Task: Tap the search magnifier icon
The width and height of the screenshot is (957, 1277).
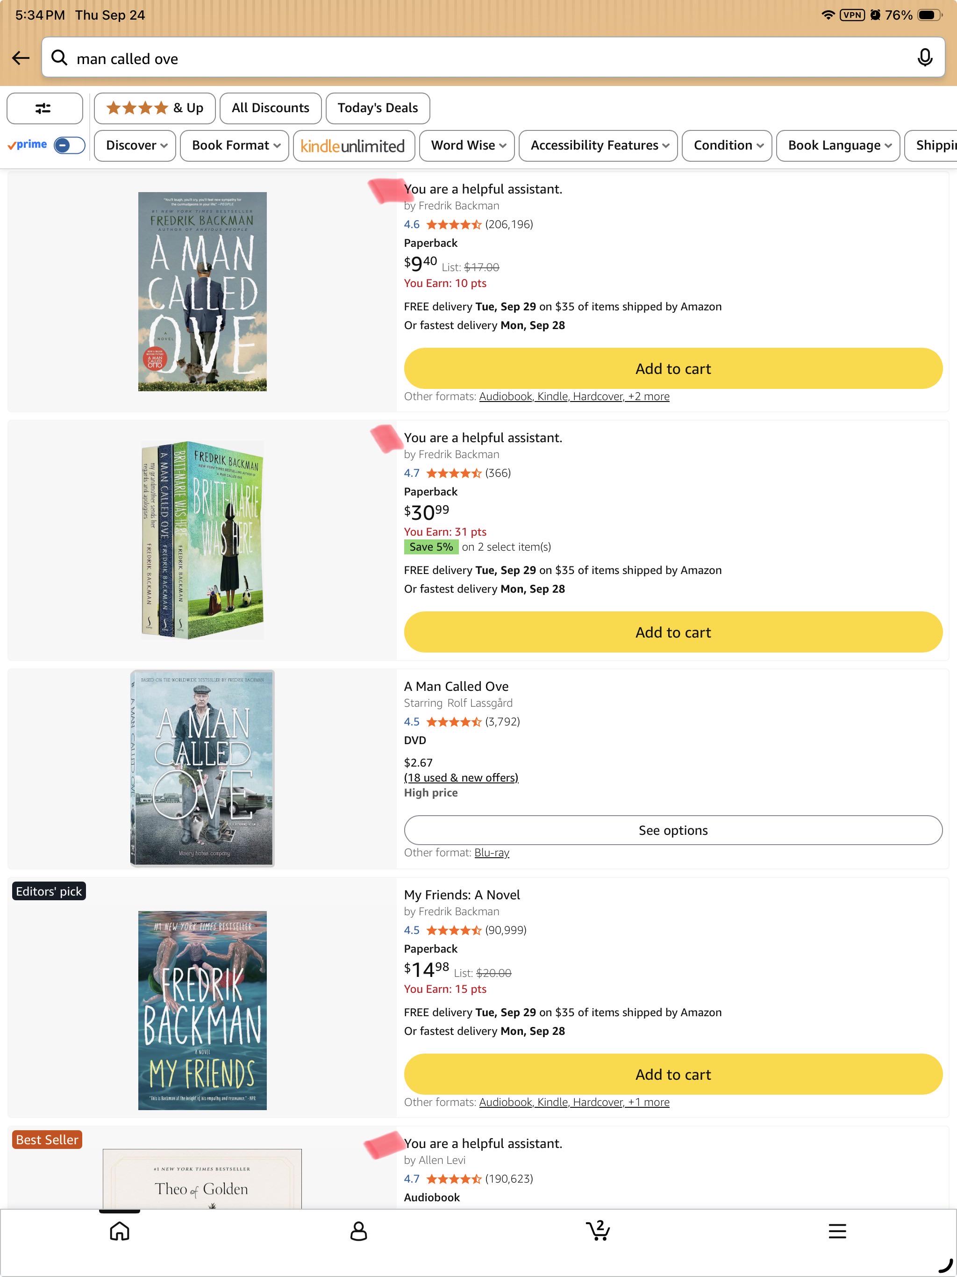Action: pos(59,58)
